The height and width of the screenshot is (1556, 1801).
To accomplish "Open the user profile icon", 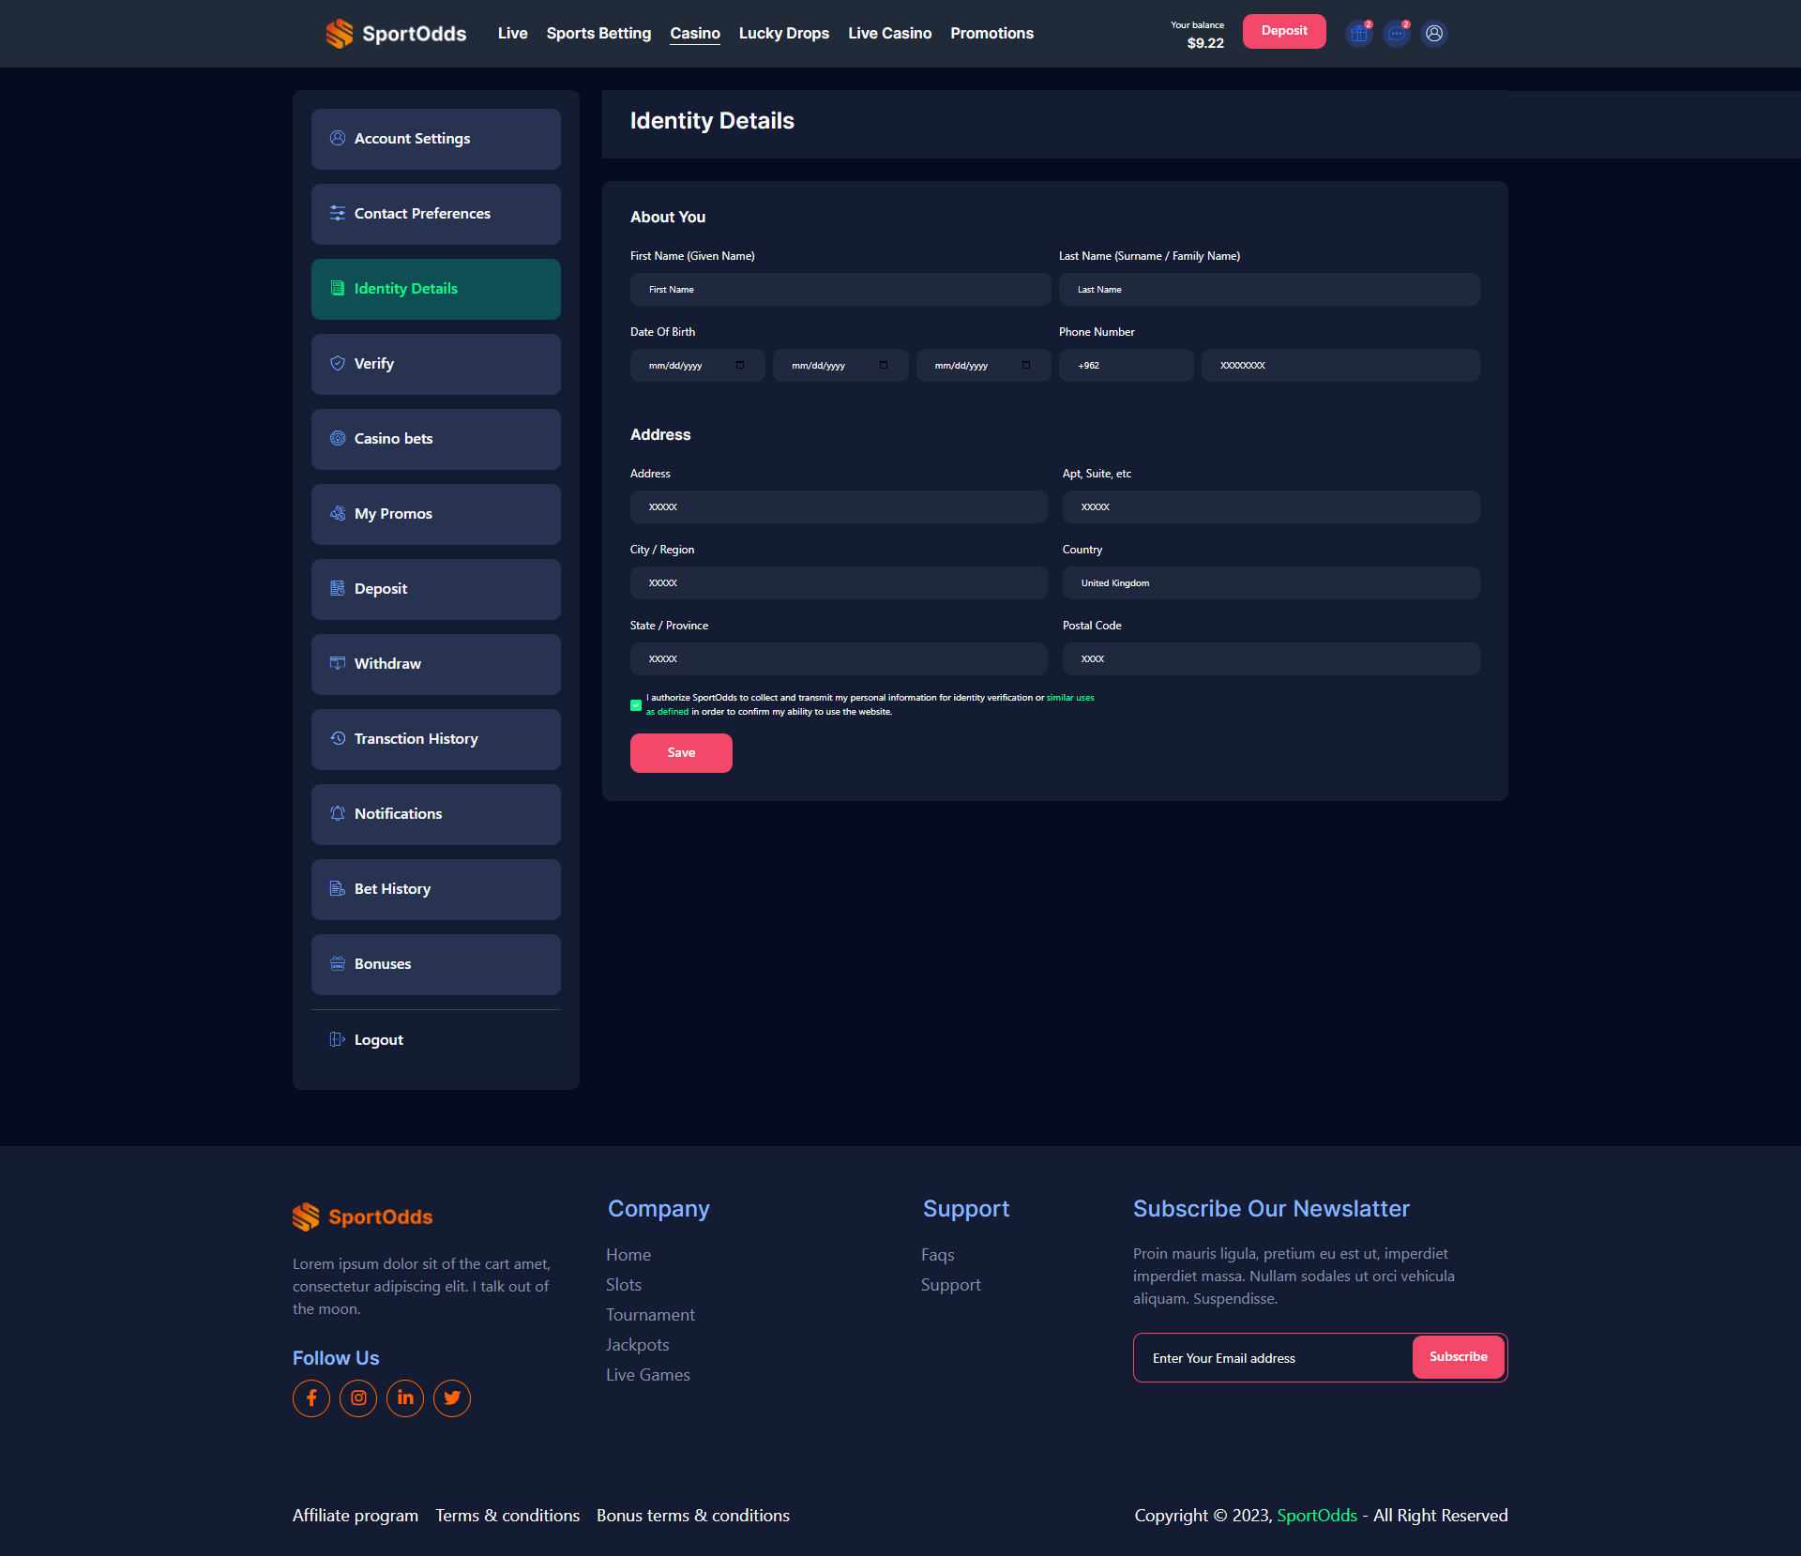I will 1434,34.
